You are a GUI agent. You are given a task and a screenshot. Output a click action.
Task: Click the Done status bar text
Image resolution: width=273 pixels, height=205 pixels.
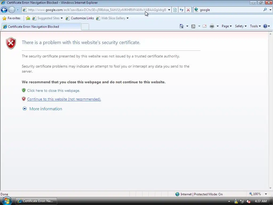4,194
